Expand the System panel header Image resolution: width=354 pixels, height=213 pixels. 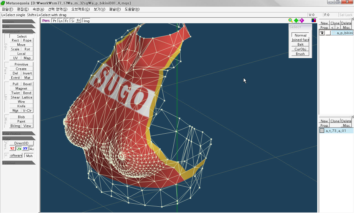coord(19,22)
